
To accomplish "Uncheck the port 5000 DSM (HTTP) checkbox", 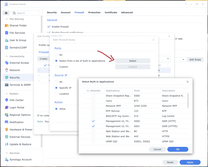I will pyautogui.click(x=93, y=121).
